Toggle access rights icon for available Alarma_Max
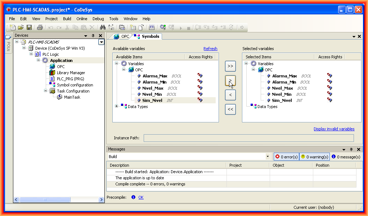 (200, 76)
